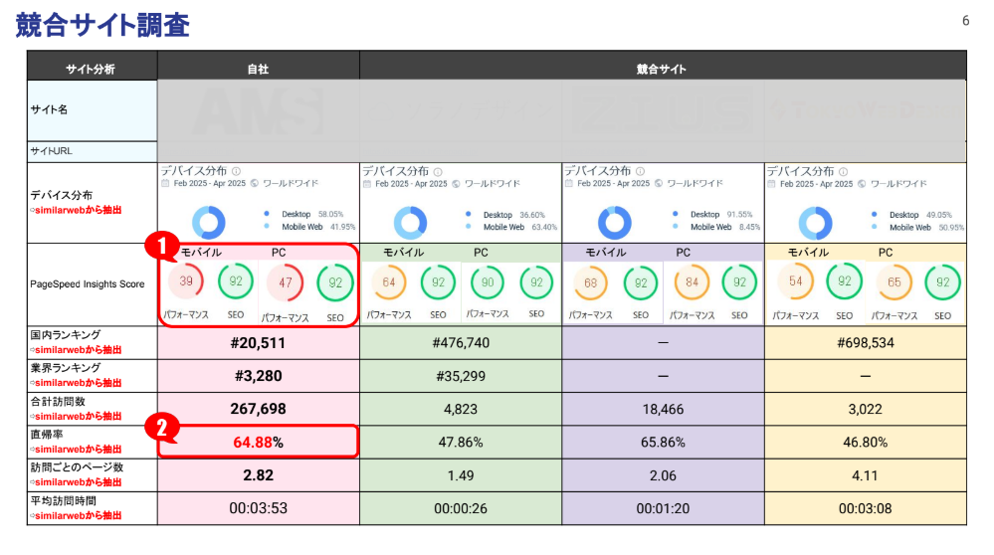Image resolution: width=994 pixels, height=555 pixels.
Task: Click the donut chart showing Desktop 58.05%
Action: 210,221
